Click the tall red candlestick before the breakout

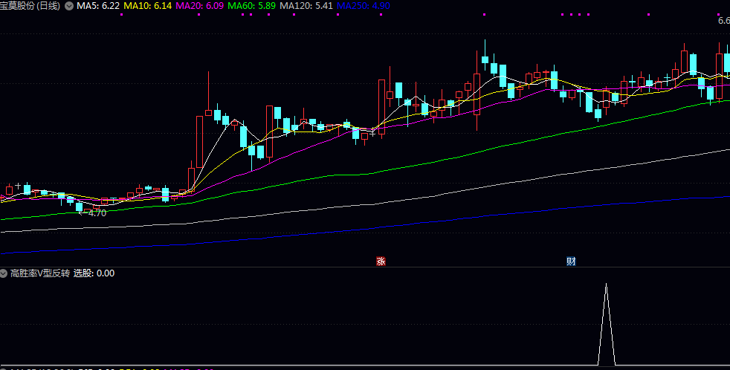(199, 141)
